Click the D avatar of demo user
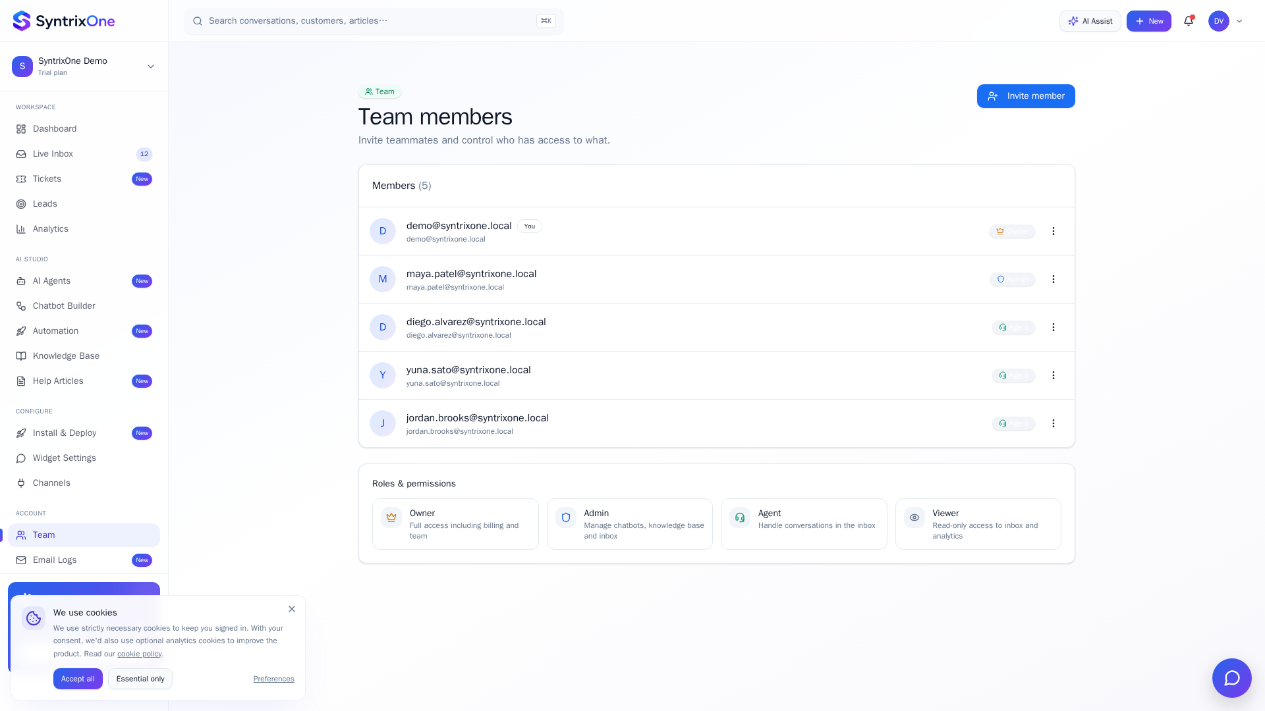 (x=383, y=231)
